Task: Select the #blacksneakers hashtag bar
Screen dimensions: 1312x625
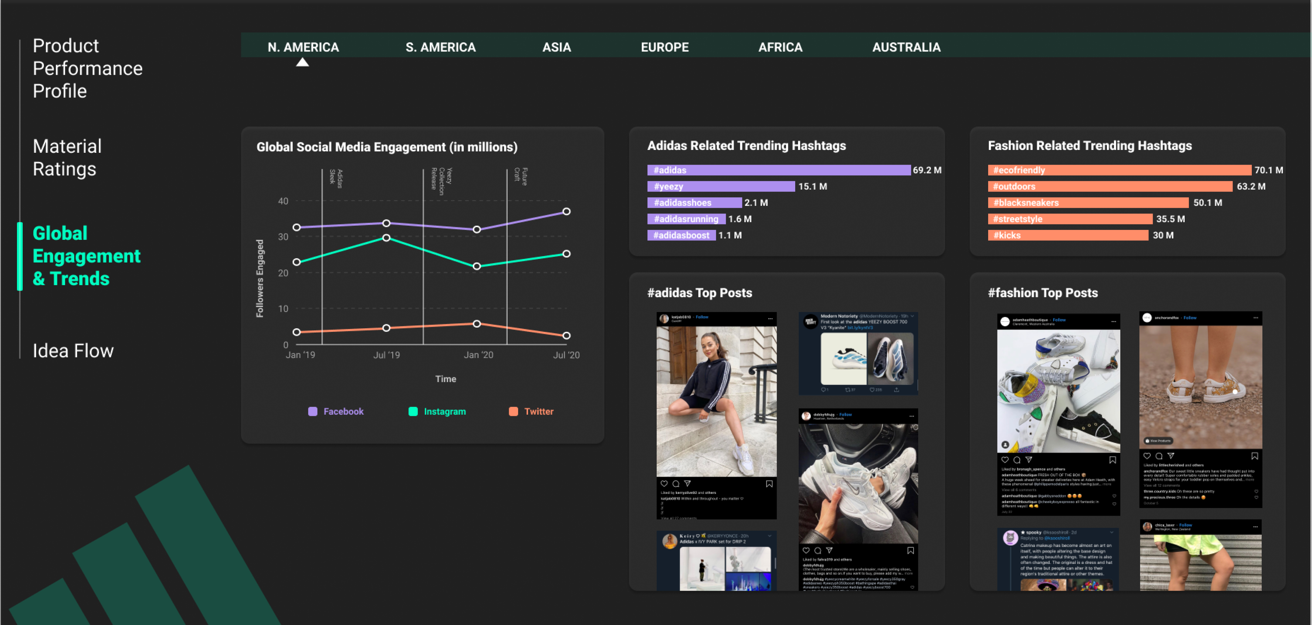Action: pyautogui.click(x=1088, y=203)
